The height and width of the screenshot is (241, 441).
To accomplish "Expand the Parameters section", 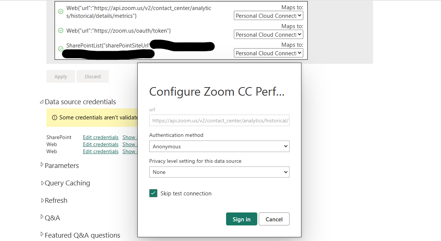I will [42, 165].
